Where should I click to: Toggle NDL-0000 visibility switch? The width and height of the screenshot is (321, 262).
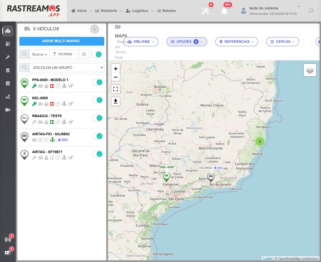(x=97, y=100)
